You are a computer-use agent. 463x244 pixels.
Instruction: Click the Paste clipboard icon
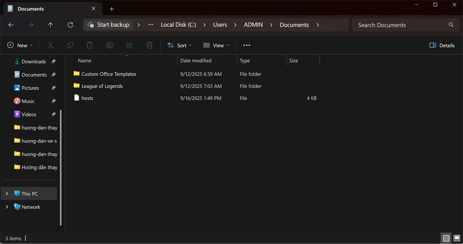coord(90,45)
